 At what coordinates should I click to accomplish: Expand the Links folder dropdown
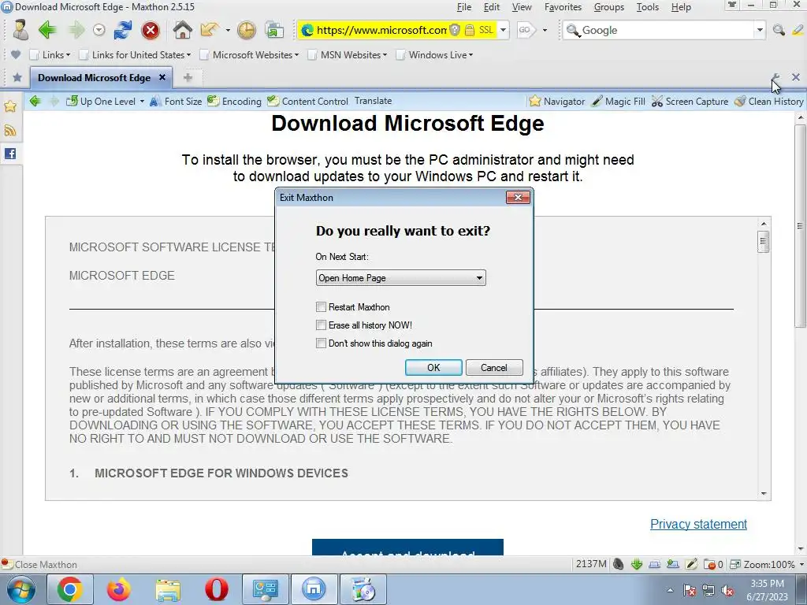pyautogui.click(x=50, y=54)
